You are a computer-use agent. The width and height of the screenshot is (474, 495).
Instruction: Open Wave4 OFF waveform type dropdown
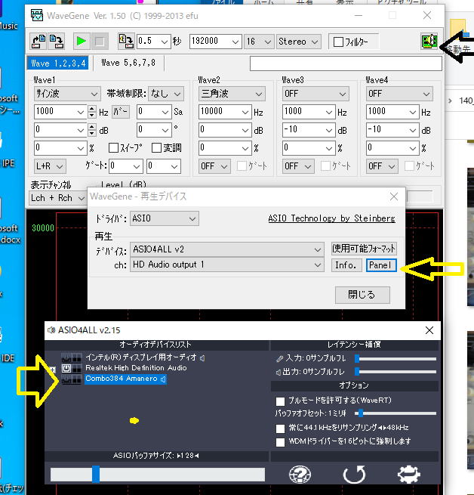[399, 94]
